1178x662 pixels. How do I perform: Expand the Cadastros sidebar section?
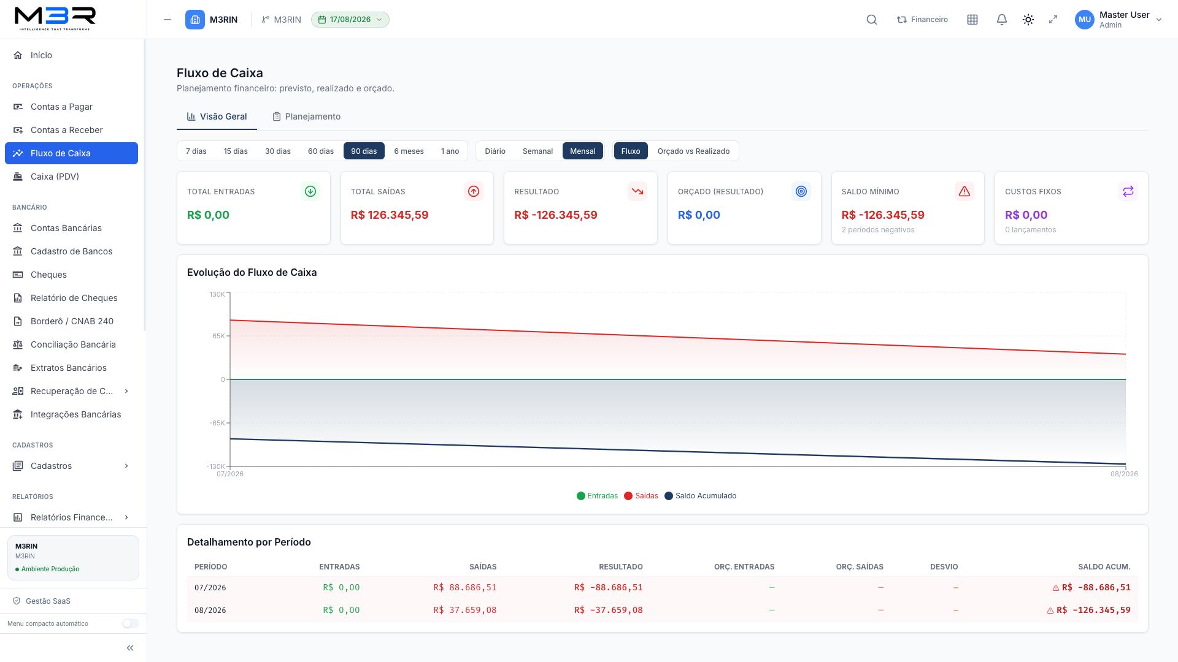coord(71,466)
